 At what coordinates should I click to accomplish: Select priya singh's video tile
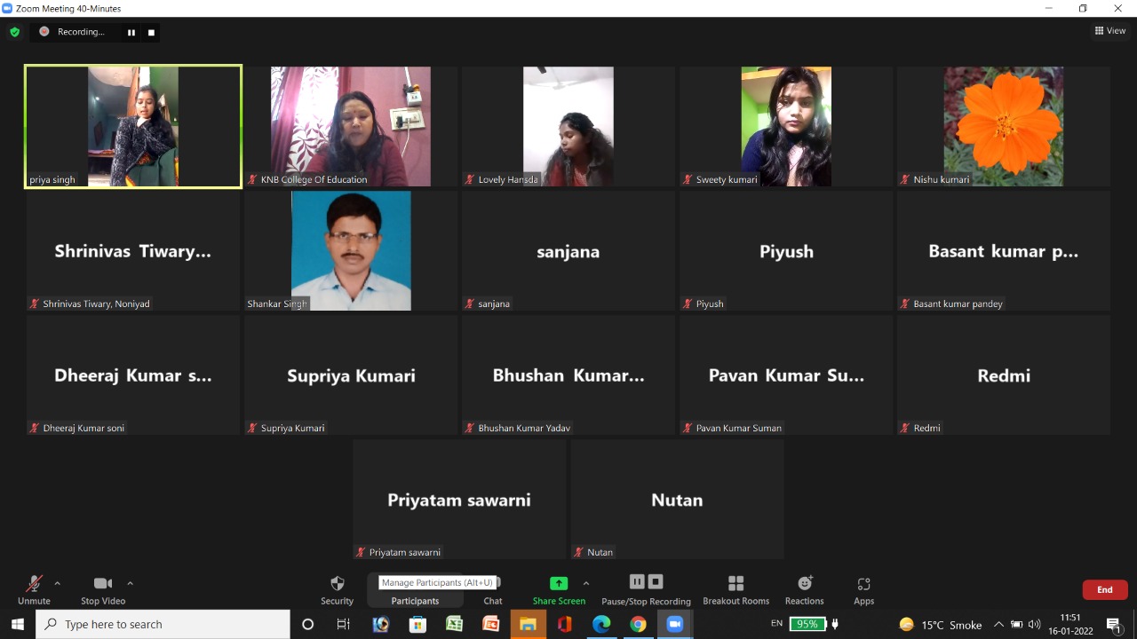pos(133,126)
